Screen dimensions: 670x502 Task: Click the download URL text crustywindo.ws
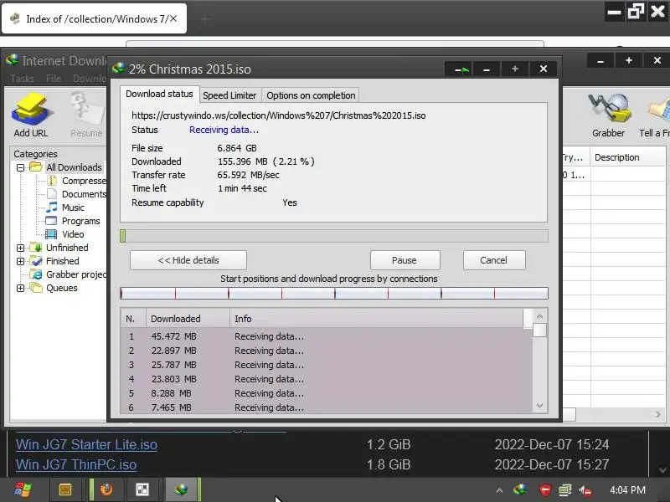click(x=279, y=115)
